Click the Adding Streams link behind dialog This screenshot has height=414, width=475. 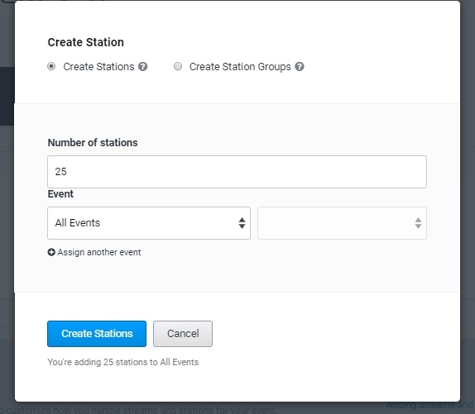[x=430, y=405]
